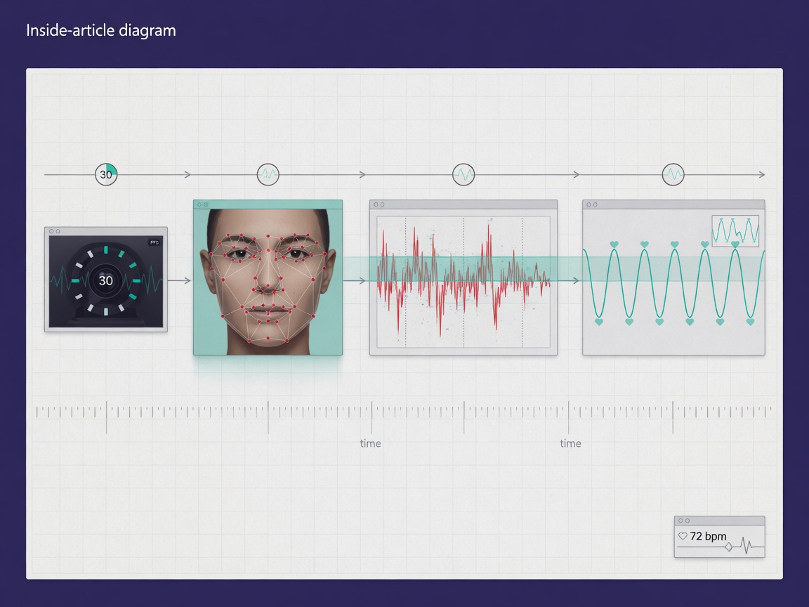
Task: Click the window dots of the sine wave panel
Action: pos(592,204)
